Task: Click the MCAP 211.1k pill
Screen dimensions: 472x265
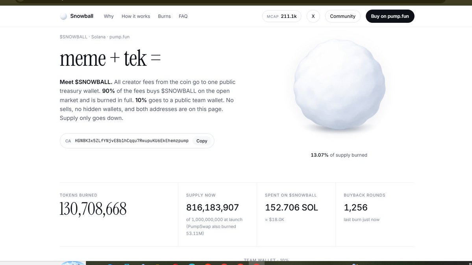Action: [282, 16]
